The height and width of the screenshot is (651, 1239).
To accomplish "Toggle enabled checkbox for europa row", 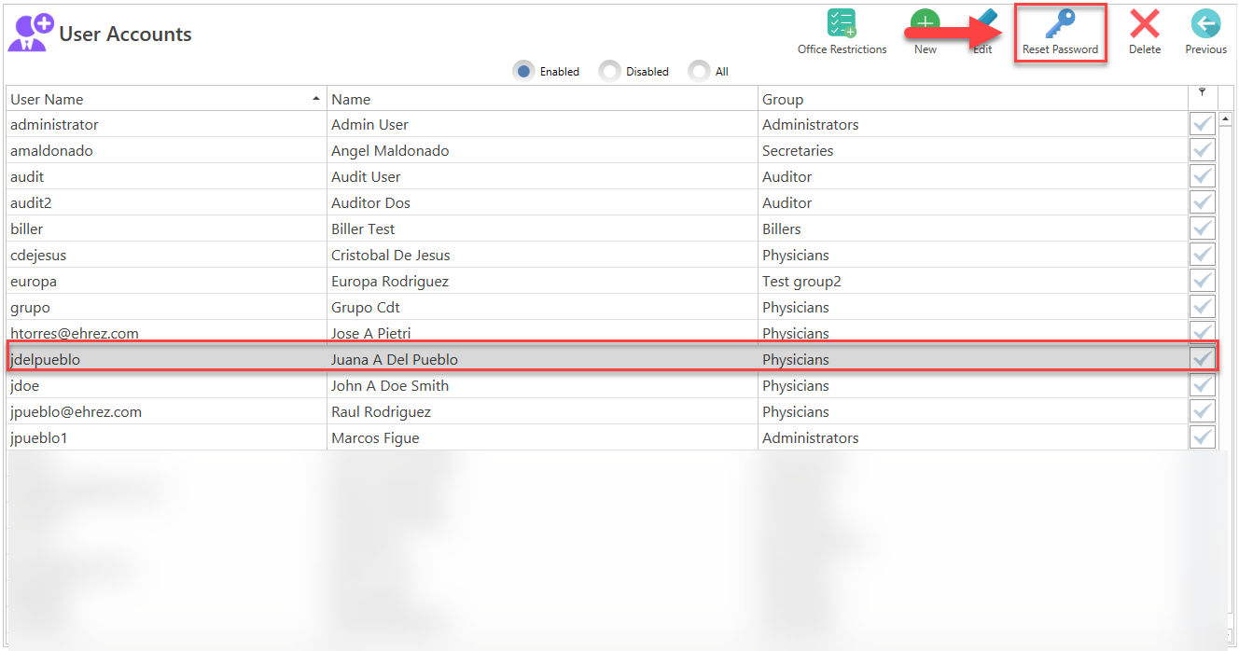I will coord(1203,281).
